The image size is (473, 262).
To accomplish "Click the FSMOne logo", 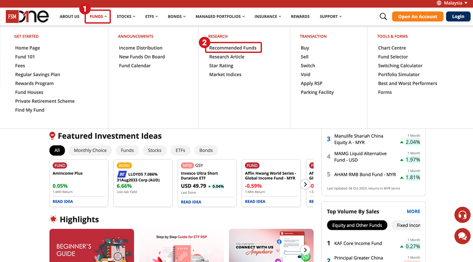I will click(27, 17).
